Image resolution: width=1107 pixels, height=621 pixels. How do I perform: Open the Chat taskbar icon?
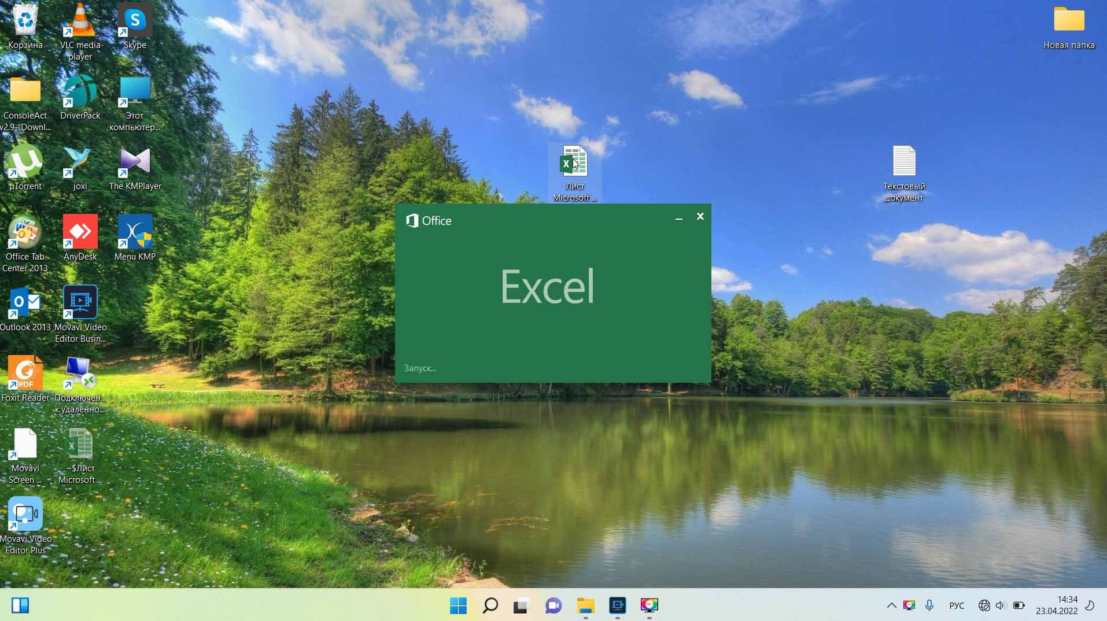pos(553,605)
